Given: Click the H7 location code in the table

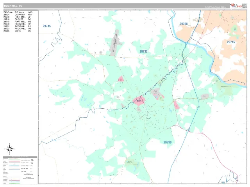Looking at the screenshot, I should click(29, 24).
